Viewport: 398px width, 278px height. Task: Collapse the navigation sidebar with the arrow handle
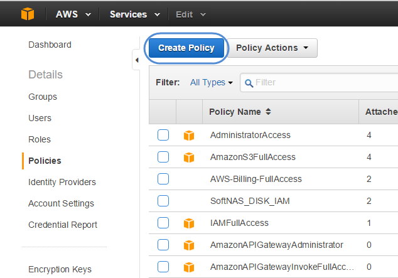(x=137, y=60)
